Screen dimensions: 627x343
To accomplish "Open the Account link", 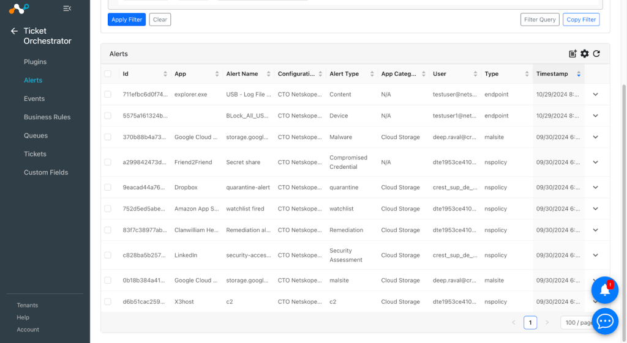I will pos(28,330).
